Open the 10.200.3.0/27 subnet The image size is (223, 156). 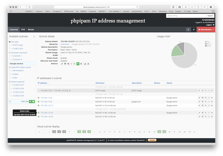(x=18, y=85)
